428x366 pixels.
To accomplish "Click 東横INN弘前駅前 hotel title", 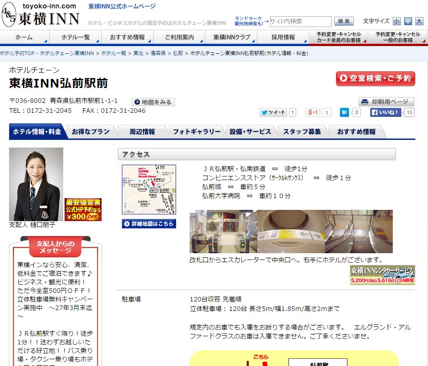I will click(58, 83).
